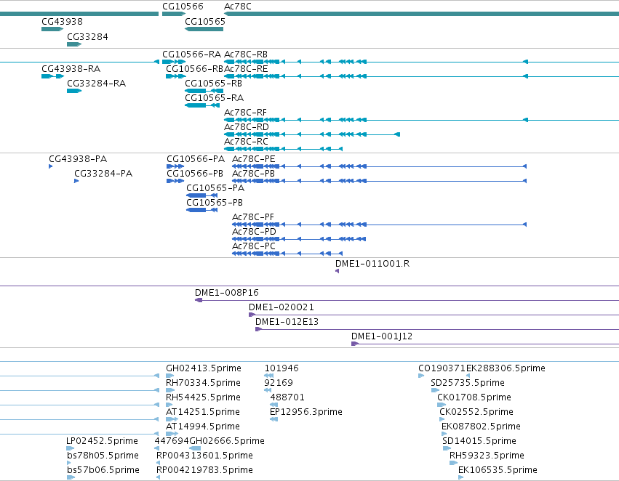The height and width of the screenshot is (481, 619).
Task: Select protein CG43938-PA
Action: click(78, 159)
